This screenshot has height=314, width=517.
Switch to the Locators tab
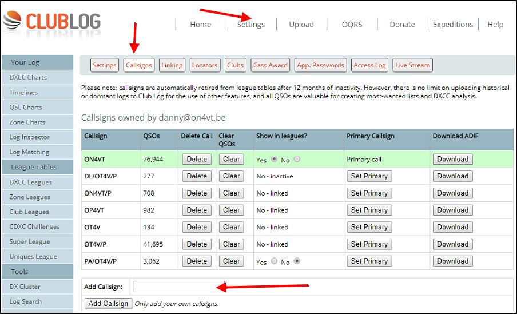(204, 65)
